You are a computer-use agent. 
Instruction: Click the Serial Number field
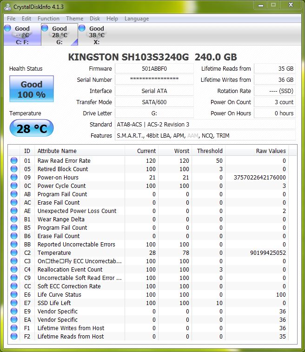[x=154, y=80]
